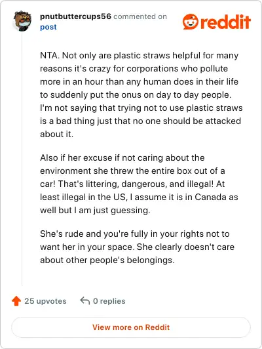Click the sentence beginning "She's rude and you're"

(x=135, y=240)
